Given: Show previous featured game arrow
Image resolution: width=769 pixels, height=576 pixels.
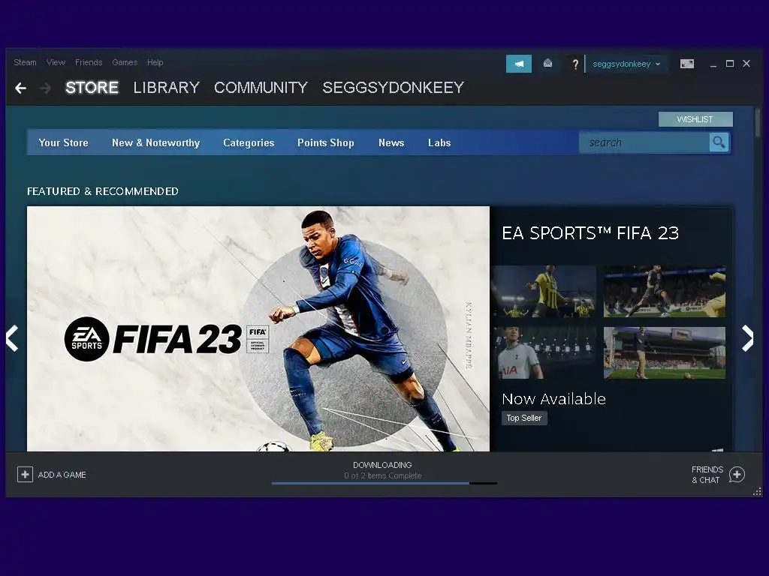Looking at the screenshot, I should pos(12,338).
